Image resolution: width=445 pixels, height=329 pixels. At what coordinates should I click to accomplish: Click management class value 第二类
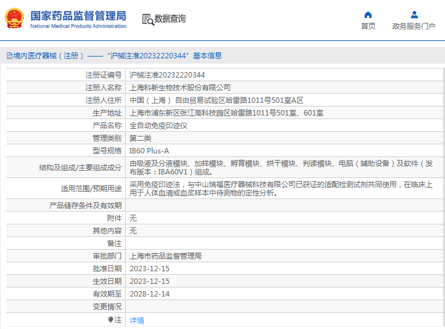tap(141, 138)
